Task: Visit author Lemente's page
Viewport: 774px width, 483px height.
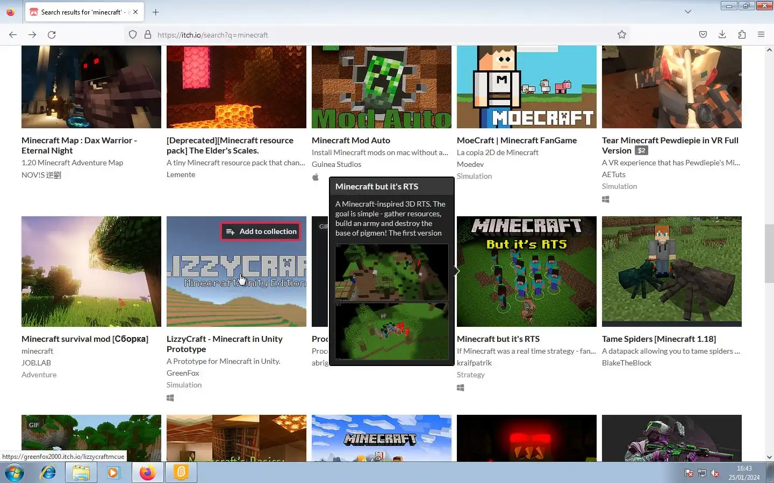Action: coord(181,174)
